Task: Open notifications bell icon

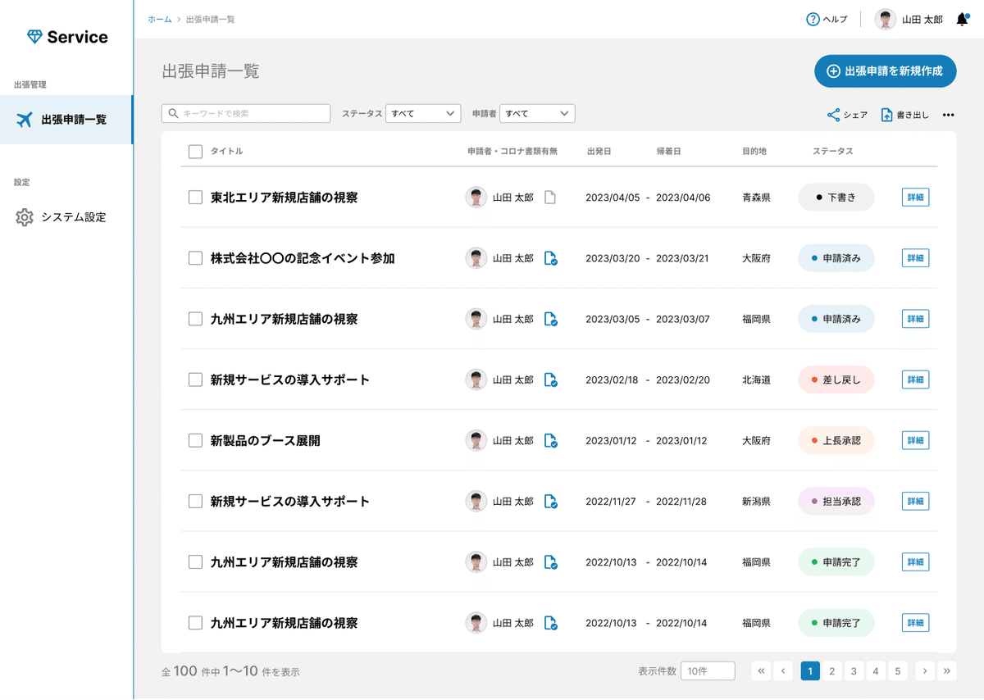Action: [963, 19]
